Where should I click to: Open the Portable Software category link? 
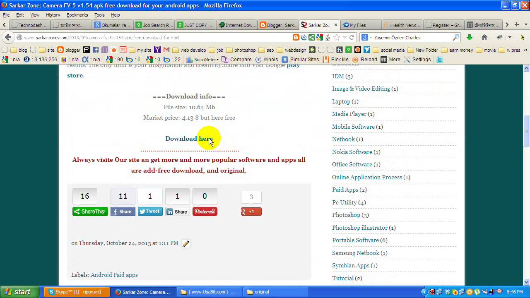click(x=355, y=240)
